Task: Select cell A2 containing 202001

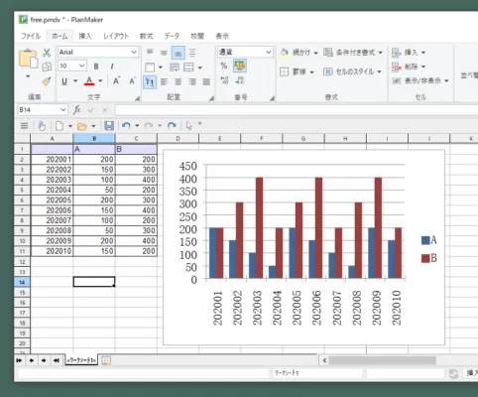Action: click(x=52, y=160)
